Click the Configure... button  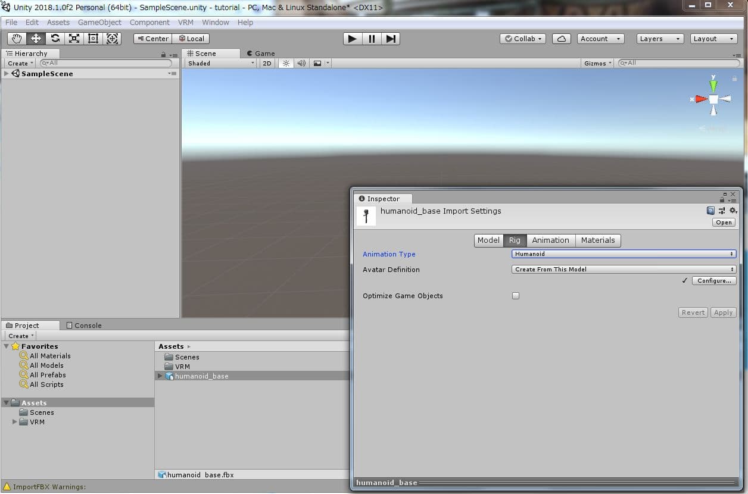click(x=714, y=281)
